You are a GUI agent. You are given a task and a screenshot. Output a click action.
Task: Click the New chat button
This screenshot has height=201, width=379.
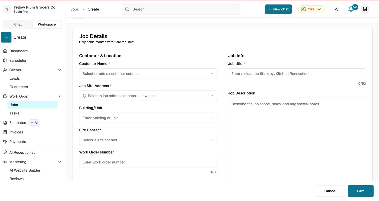pos(278,9)
